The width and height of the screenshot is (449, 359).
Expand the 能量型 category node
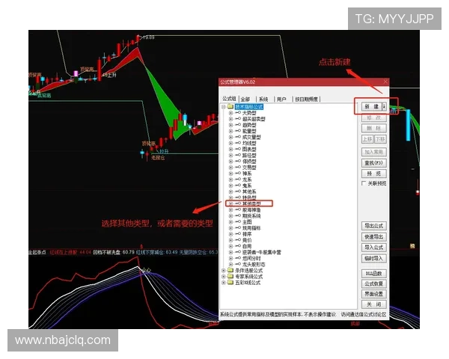pos(230,131)
